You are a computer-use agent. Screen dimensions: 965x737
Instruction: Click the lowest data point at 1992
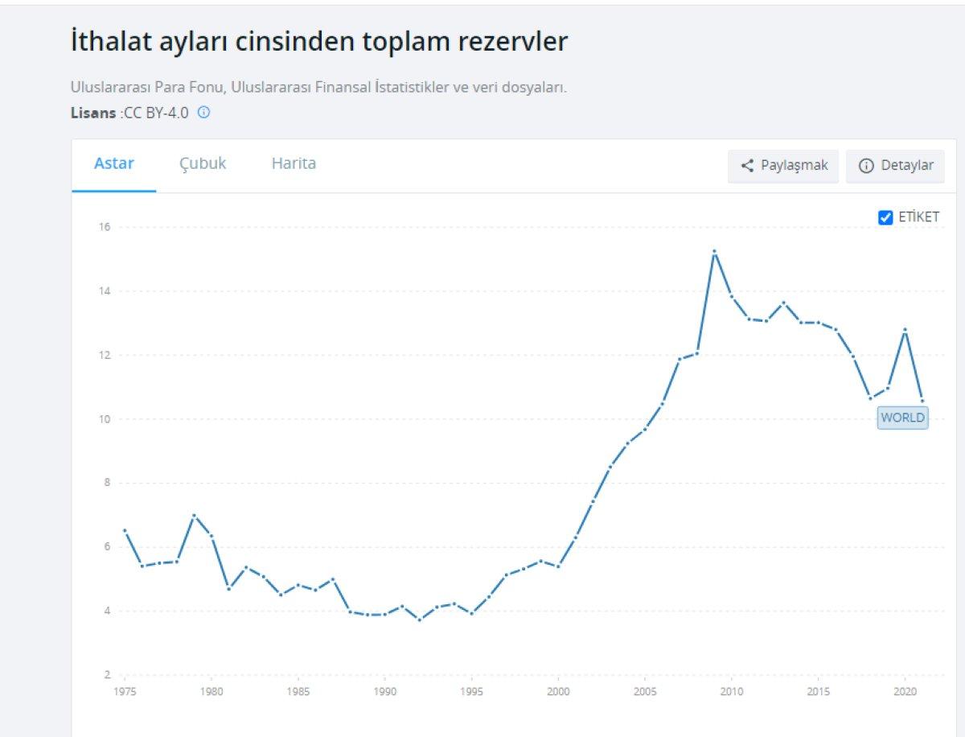[x=419, y=620]
